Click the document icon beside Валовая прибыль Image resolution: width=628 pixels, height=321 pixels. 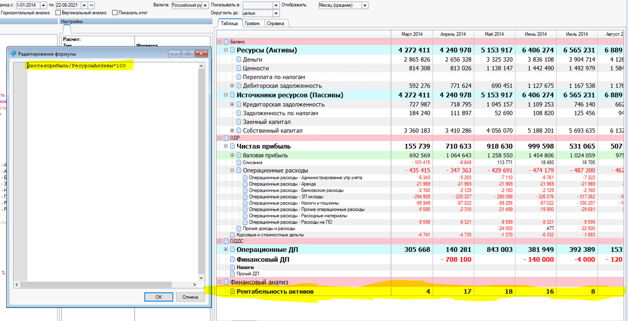[239, 156]
